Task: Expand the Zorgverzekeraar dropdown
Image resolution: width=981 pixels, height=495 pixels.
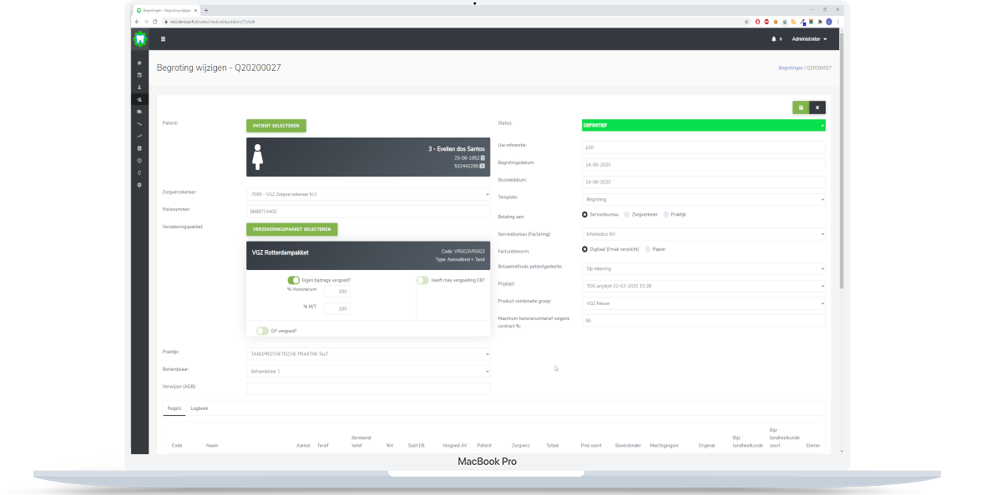Action: [367, 194]
